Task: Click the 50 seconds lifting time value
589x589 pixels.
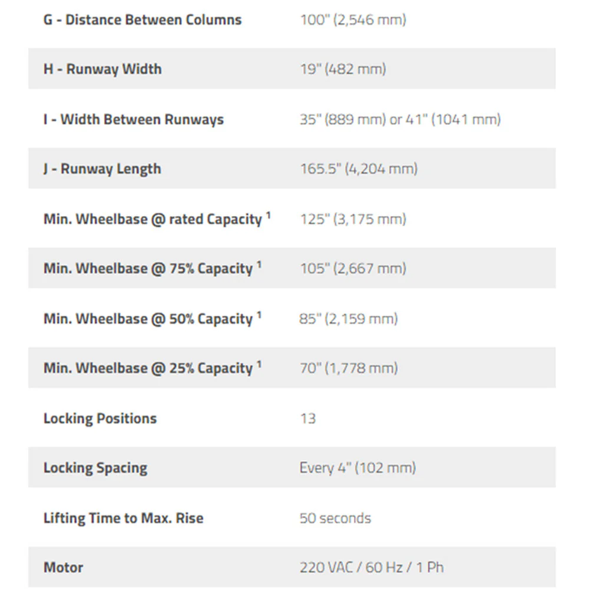Action: coord(335,518)
